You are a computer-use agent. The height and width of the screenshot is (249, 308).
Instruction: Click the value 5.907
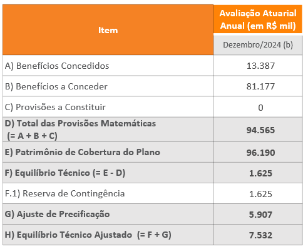[x=260, y=215]
